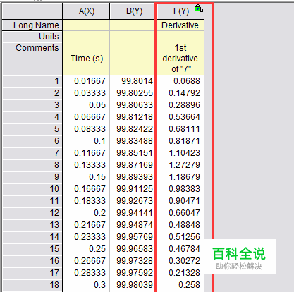Click the comment cell 1st derivative of "7"
This screenshot has height=292, width=294.
point(180,59)
